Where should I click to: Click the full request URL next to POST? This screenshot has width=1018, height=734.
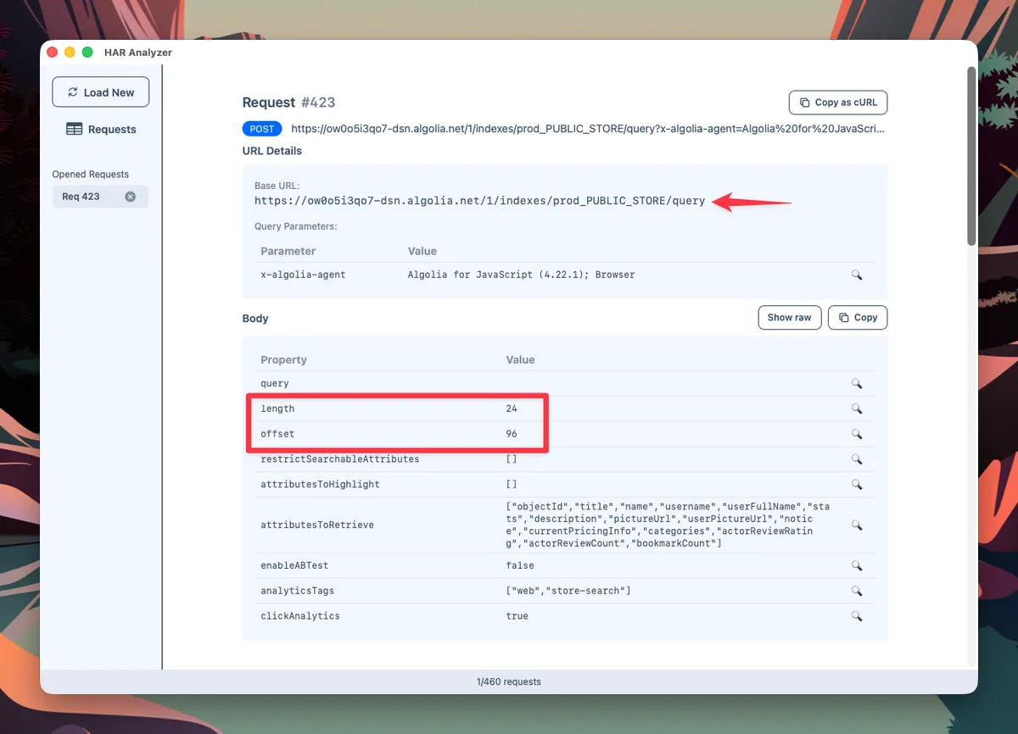click(x=587, y=129)
